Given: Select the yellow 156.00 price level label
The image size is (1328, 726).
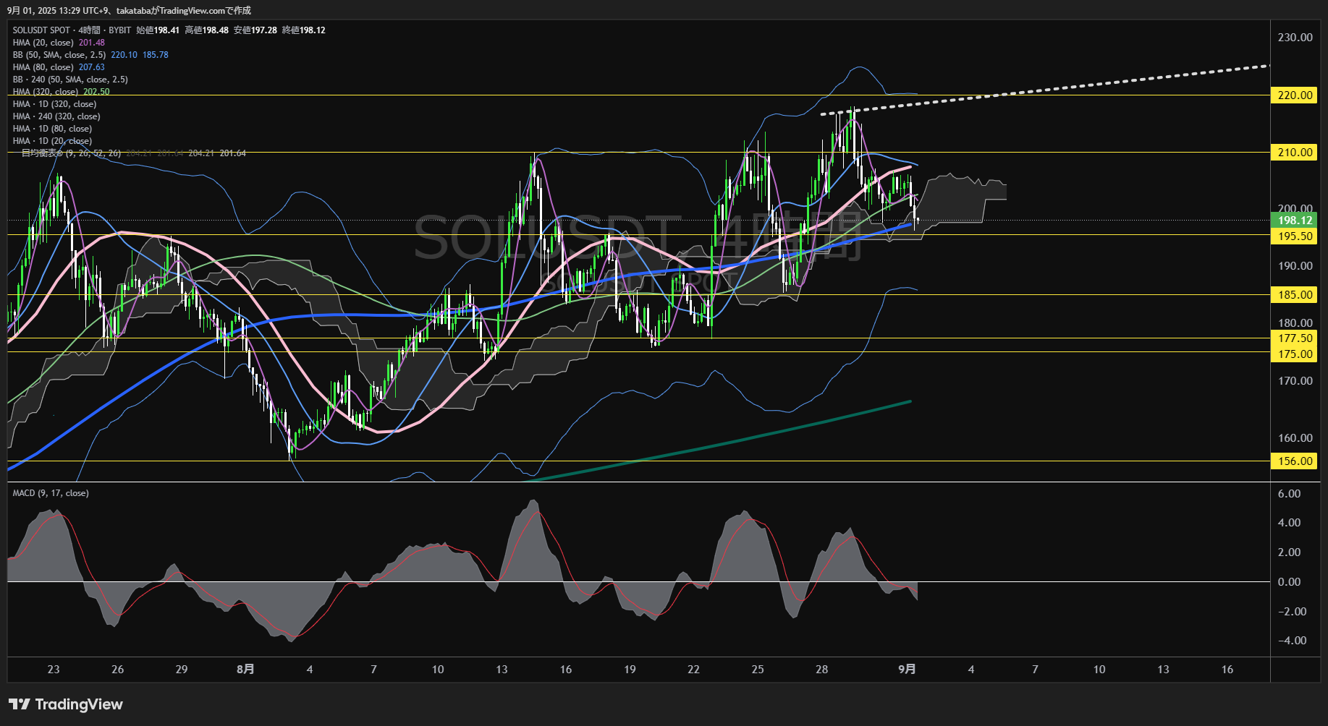Looking at the screenshot, I should [1294, 461].
